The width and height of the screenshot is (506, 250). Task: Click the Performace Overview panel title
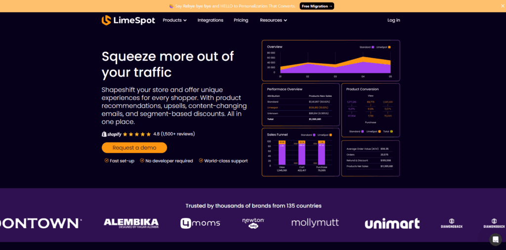285,89
